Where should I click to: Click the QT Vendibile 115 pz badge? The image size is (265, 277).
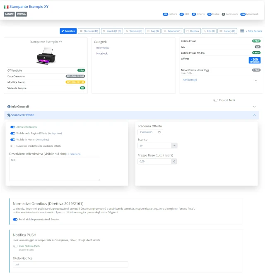point(81,70)
